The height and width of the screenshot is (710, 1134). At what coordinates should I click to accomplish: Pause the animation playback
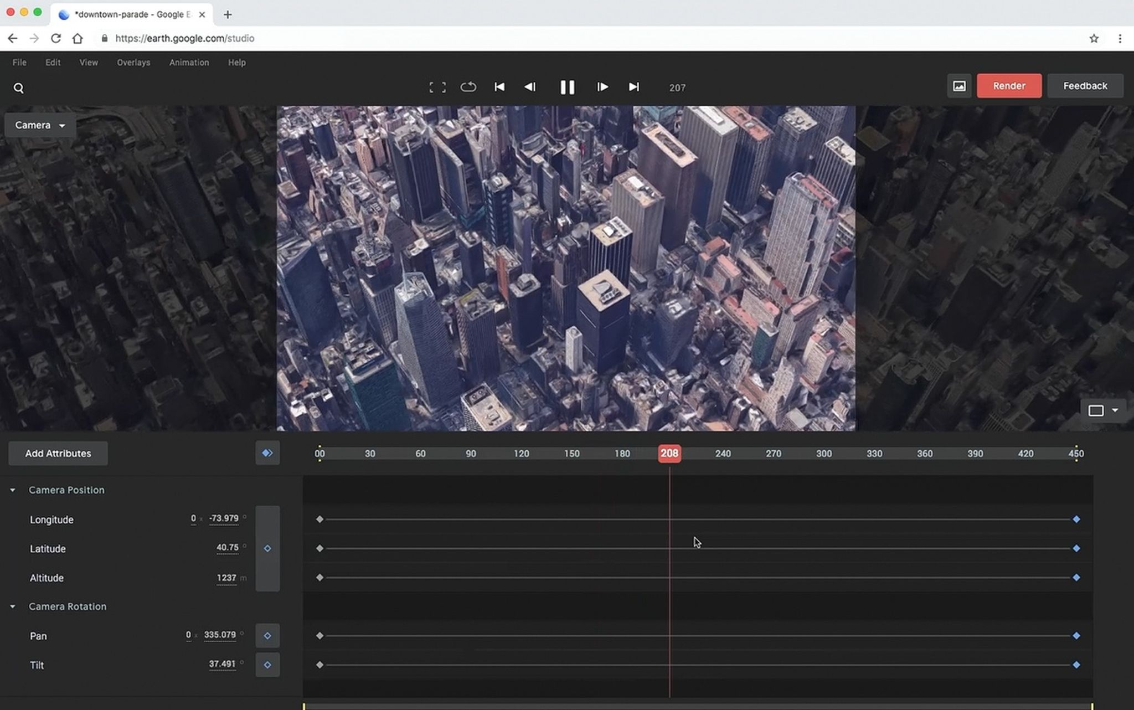[566, 87]
